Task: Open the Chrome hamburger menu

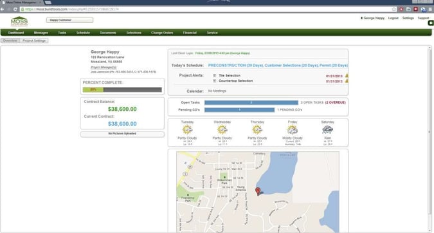Action: (x=430, y=9)
